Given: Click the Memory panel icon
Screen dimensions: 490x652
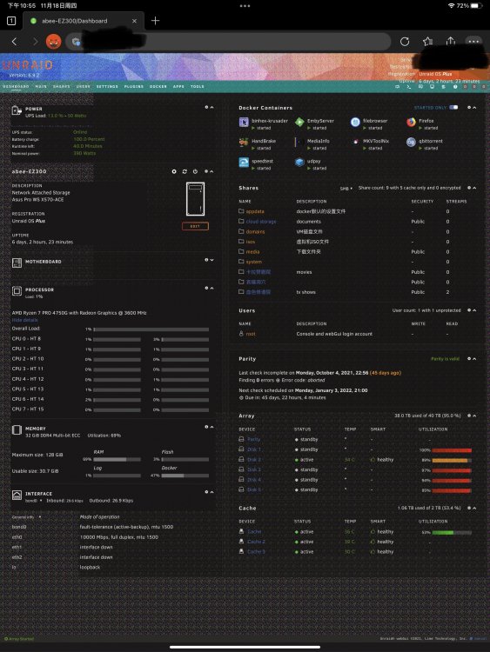Looking at the screenshot, I should point(17,430).
